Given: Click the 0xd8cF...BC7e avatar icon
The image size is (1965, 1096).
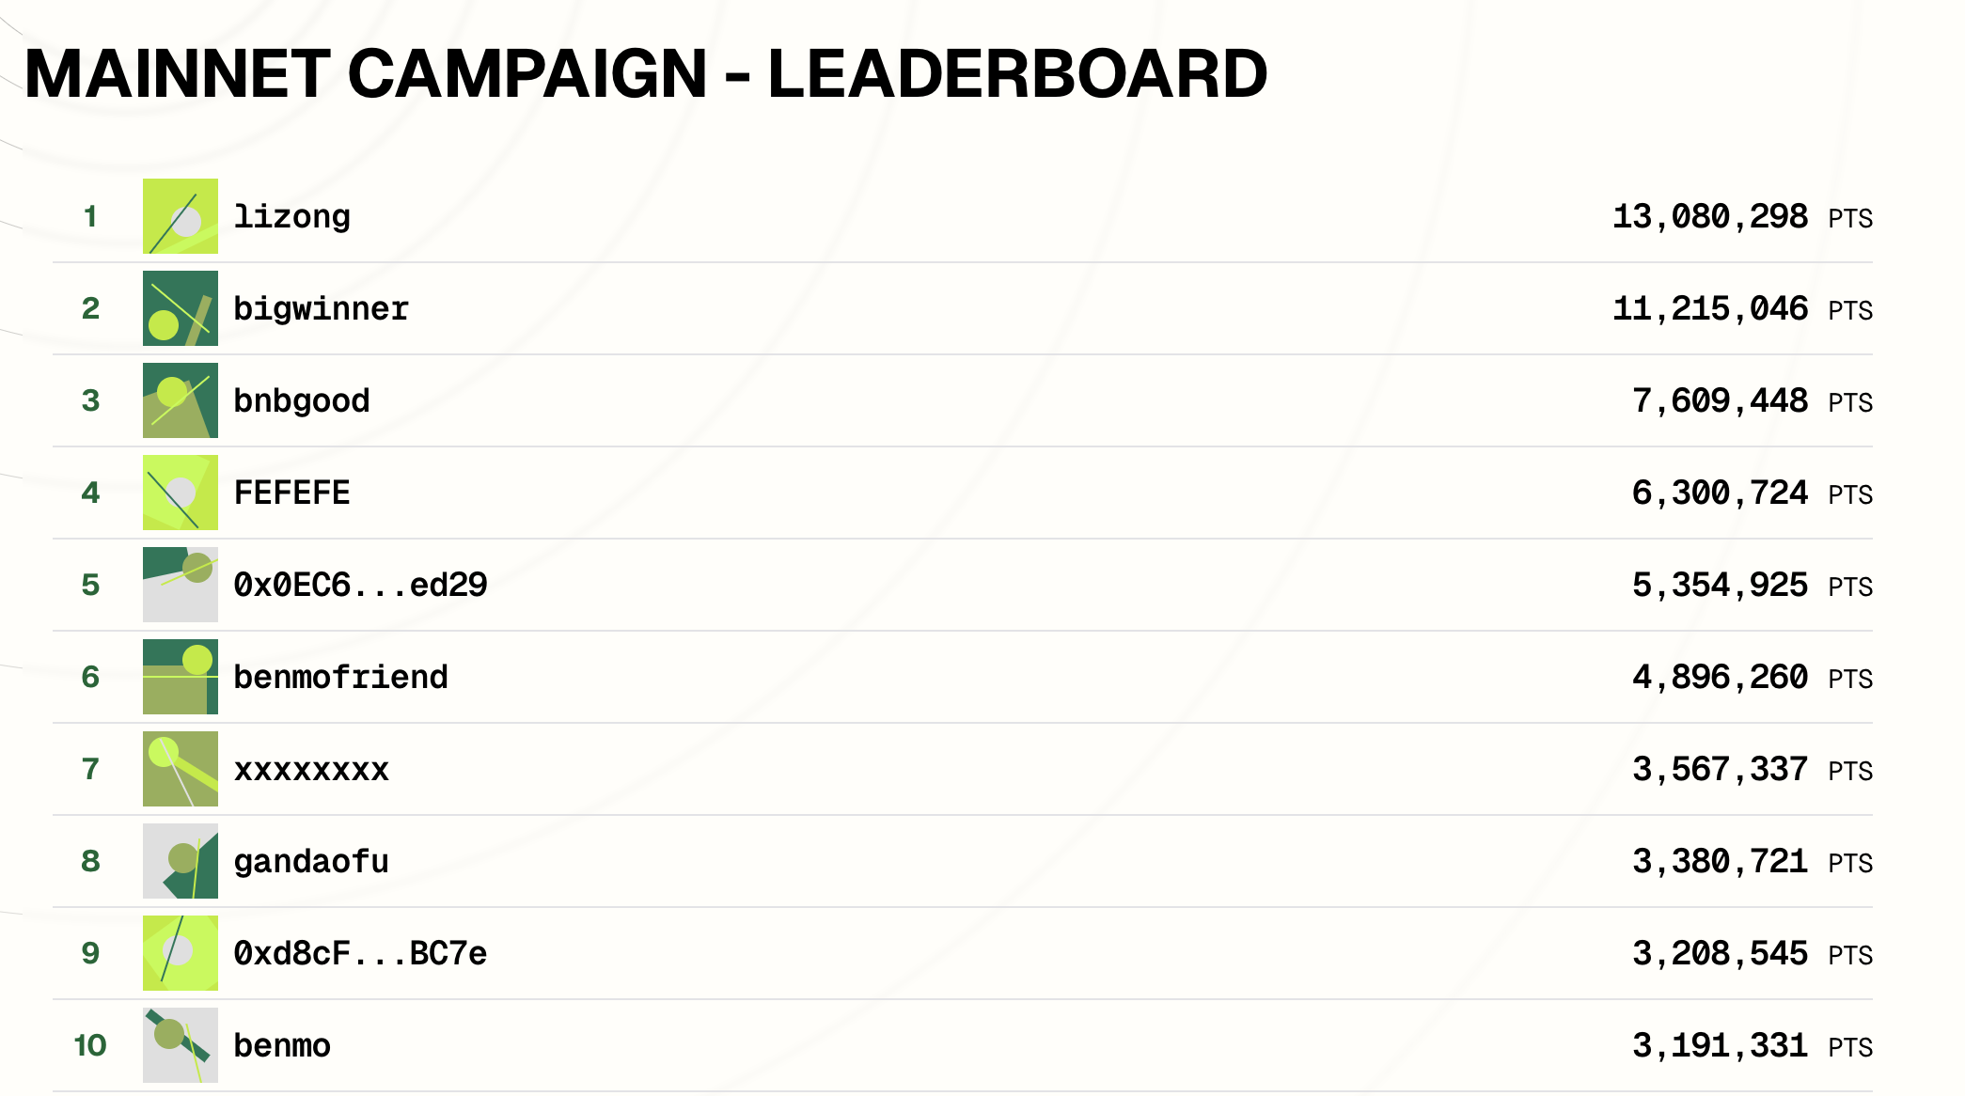Looking at the screenshot, I should 180,953.
